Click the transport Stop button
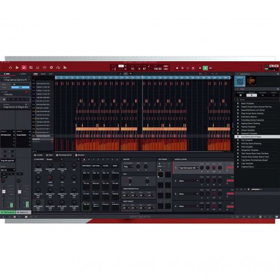 200,68
